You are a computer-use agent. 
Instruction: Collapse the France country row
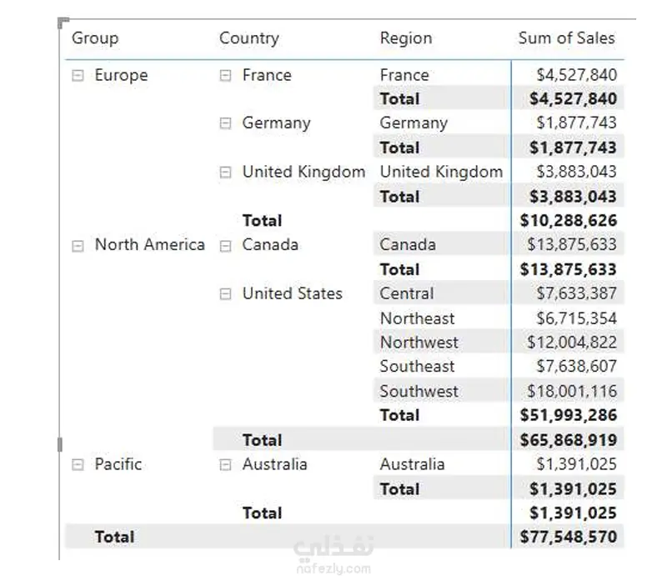[225, 76]
